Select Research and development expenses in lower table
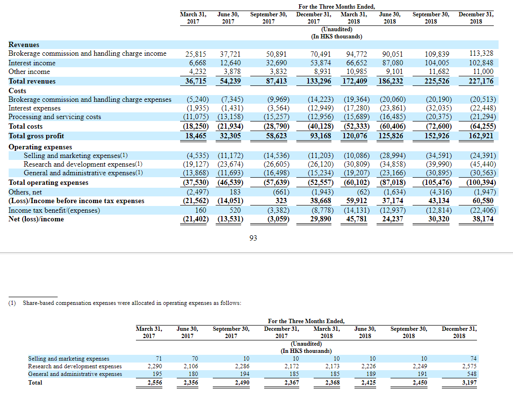The height and width of the screenshot is (399, 513). (x=75, y=366)
